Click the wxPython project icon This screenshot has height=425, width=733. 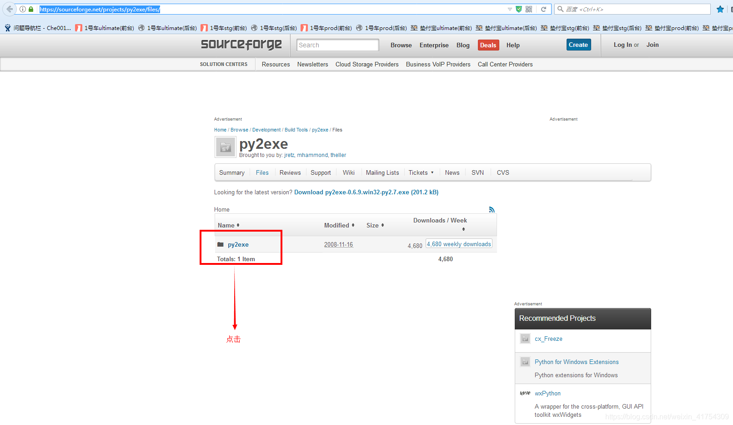click(525, 393)
